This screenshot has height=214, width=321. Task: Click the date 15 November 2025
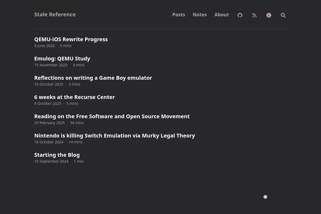[51, 65]
